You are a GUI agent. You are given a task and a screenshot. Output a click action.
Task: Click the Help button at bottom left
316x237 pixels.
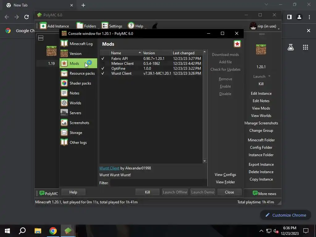(x=73, y=192)
